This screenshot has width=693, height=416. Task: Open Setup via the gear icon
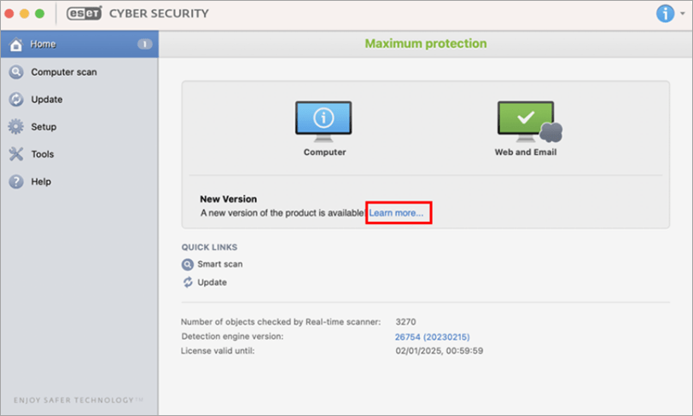16,127
